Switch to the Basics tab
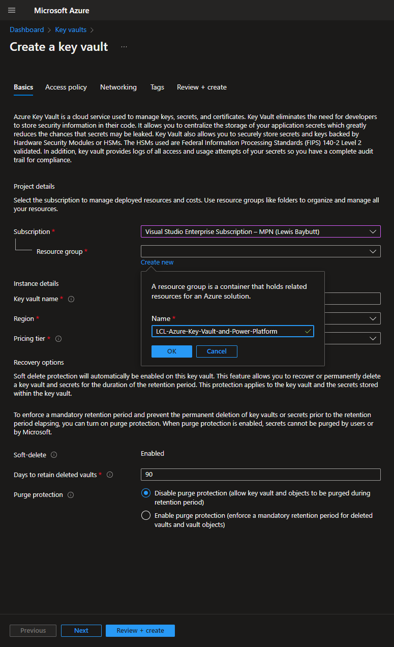This screenshot has width=394, height=647. point(23,87)
